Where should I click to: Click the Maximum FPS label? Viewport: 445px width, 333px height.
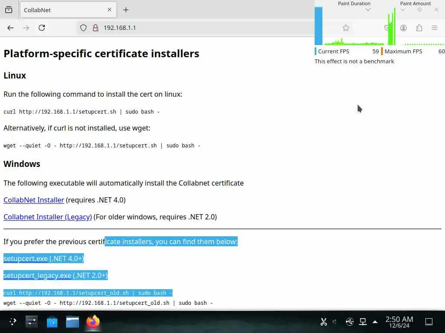pyautogui.click(x=403, y=51)
